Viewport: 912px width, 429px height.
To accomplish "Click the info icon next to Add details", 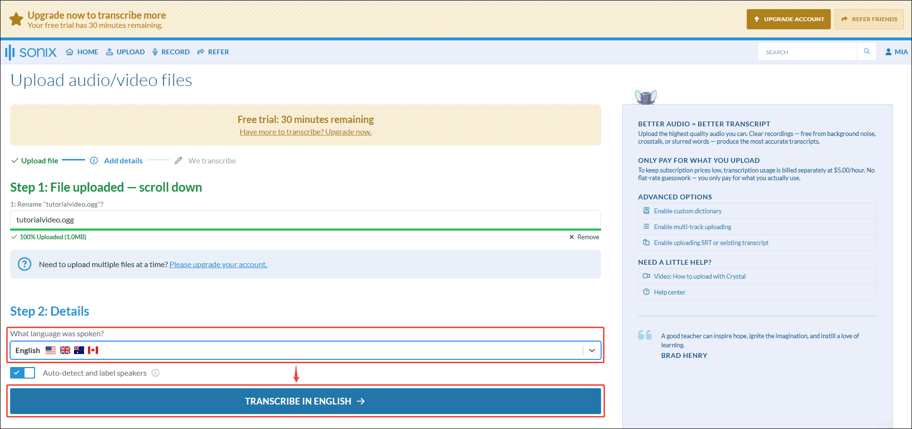I will (94, 160).
